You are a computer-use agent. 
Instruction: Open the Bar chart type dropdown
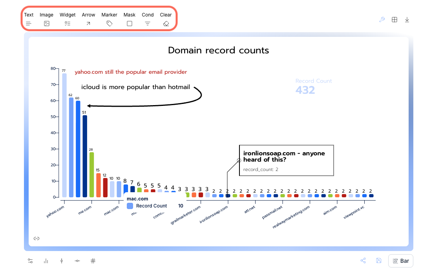tap(401, 261)
